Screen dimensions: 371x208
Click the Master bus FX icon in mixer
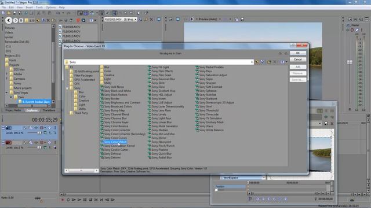[x=348, y=30]
